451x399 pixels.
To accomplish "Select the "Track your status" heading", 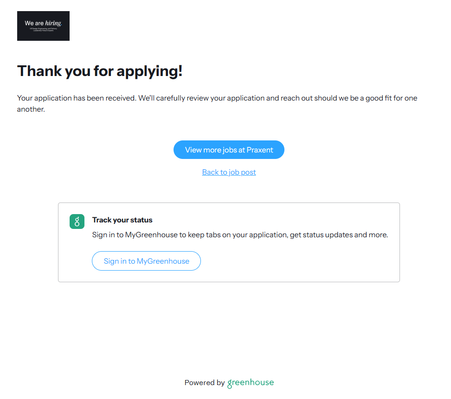I will click(x=122, y=220).
